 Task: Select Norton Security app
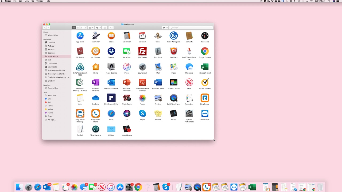205,82
